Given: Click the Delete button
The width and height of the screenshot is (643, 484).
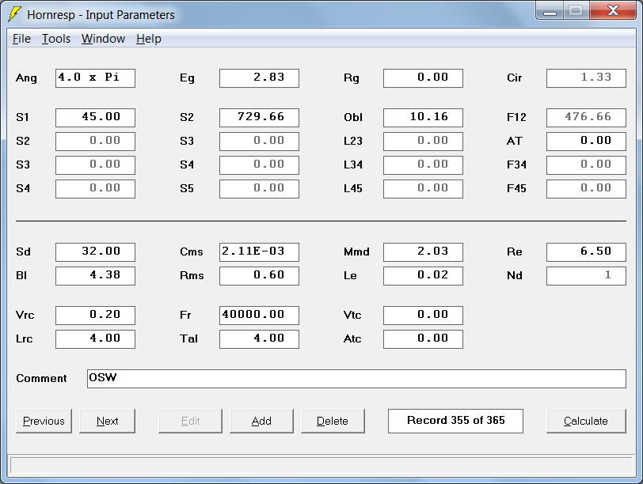Looking at the screenshot, I should tap(333, 421).
